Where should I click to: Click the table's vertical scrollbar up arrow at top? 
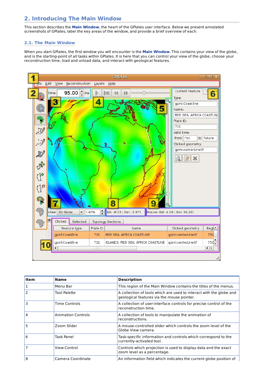coord(215,228)
